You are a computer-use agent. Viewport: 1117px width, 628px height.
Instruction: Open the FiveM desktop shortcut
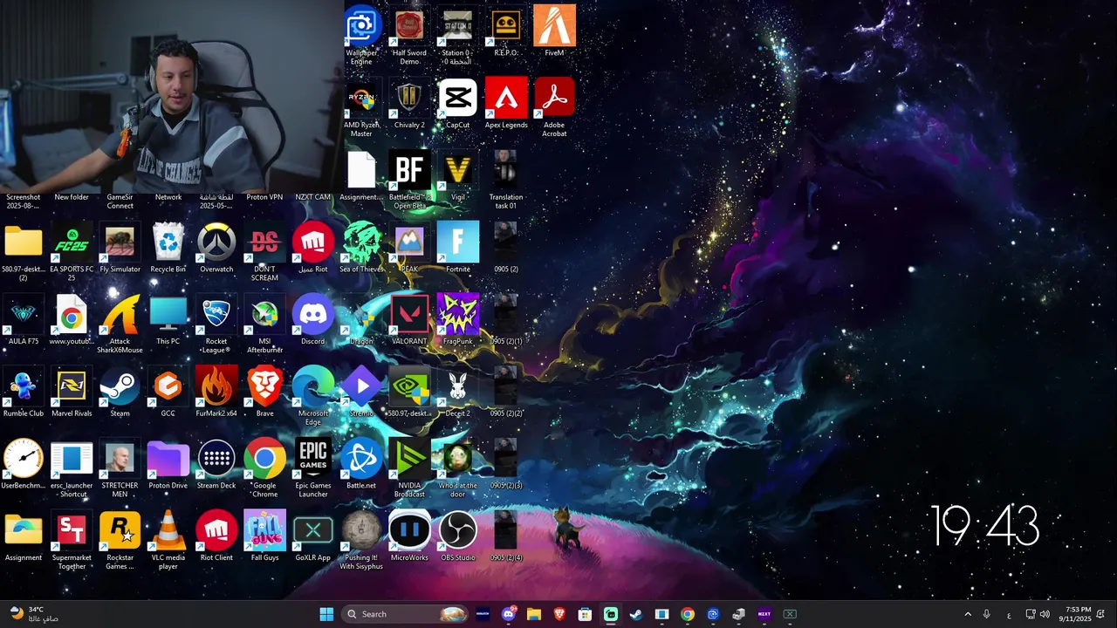[x=554, y=26]
